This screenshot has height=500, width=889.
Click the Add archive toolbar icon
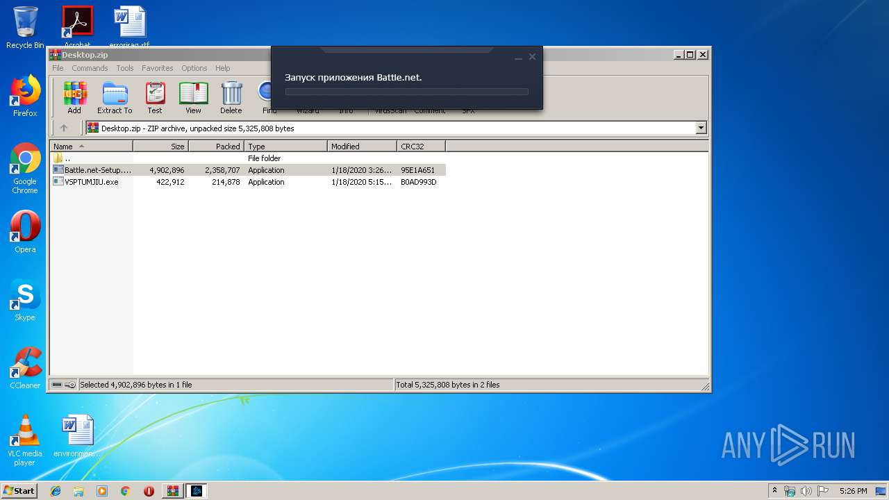tap(74, 97)
